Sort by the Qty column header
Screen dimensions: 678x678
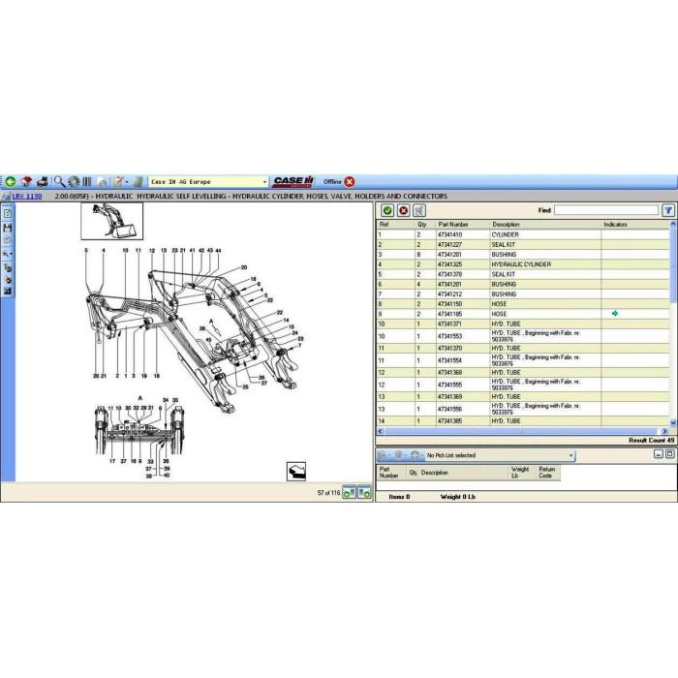(x=425, y=225)
